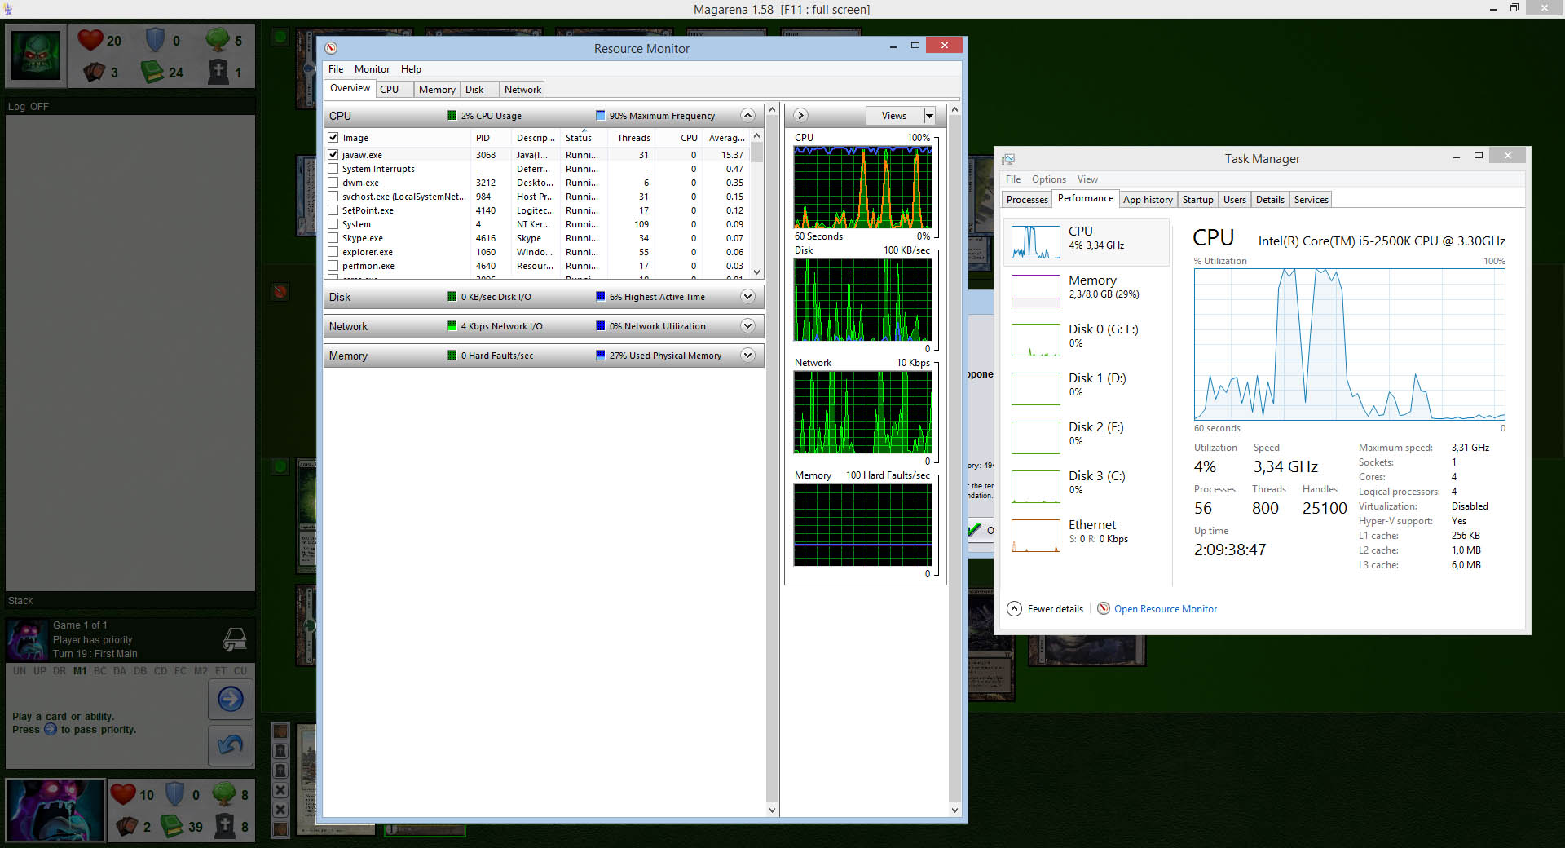1565x848 pixels.
Task: Toggle the Image column select-all checkbox
Action: tap(333, 138)
